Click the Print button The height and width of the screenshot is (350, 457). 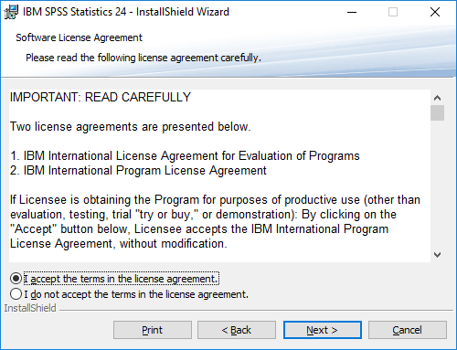[153, 330]
